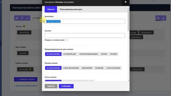Screen dimensions: 171x96
Task: Select Основной цвет button color
Action: pyautogui.click(x=69, y=54)
